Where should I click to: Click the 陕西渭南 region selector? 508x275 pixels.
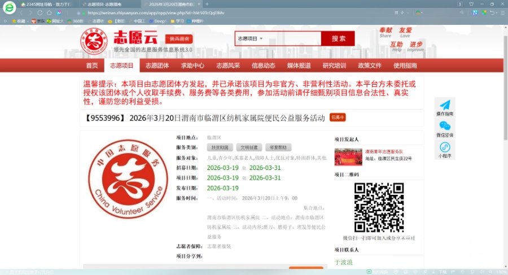178,39
